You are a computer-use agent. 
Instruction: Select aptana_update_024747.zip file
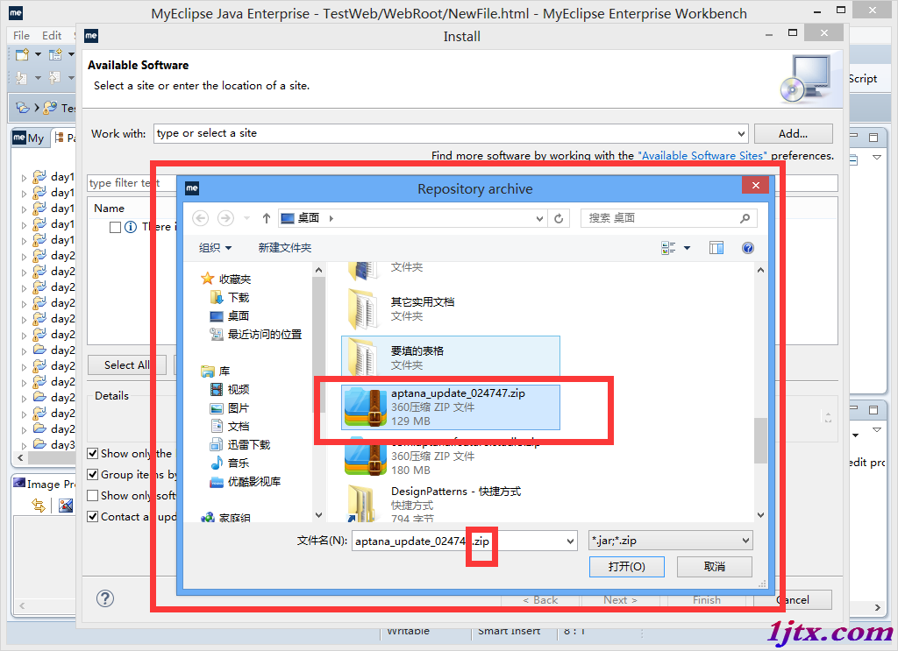450,407
